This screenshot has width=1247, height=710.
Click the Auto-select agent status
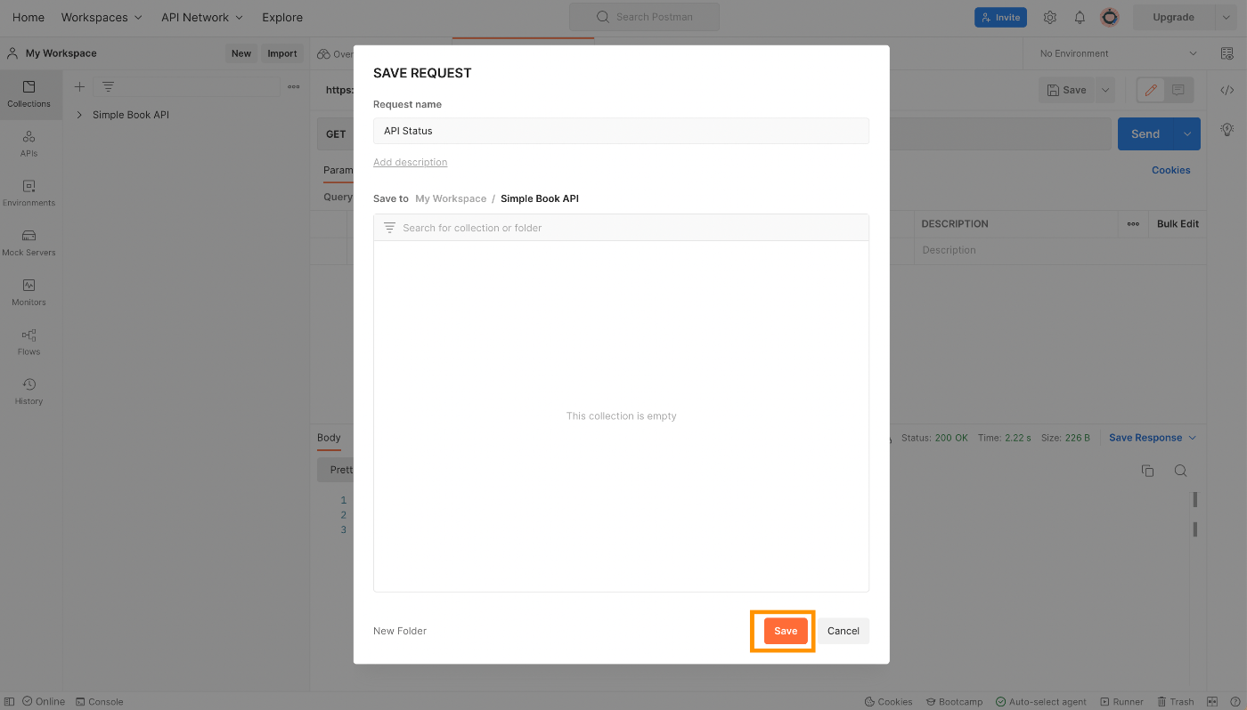pyautogui.click(x=1041, y=701)
